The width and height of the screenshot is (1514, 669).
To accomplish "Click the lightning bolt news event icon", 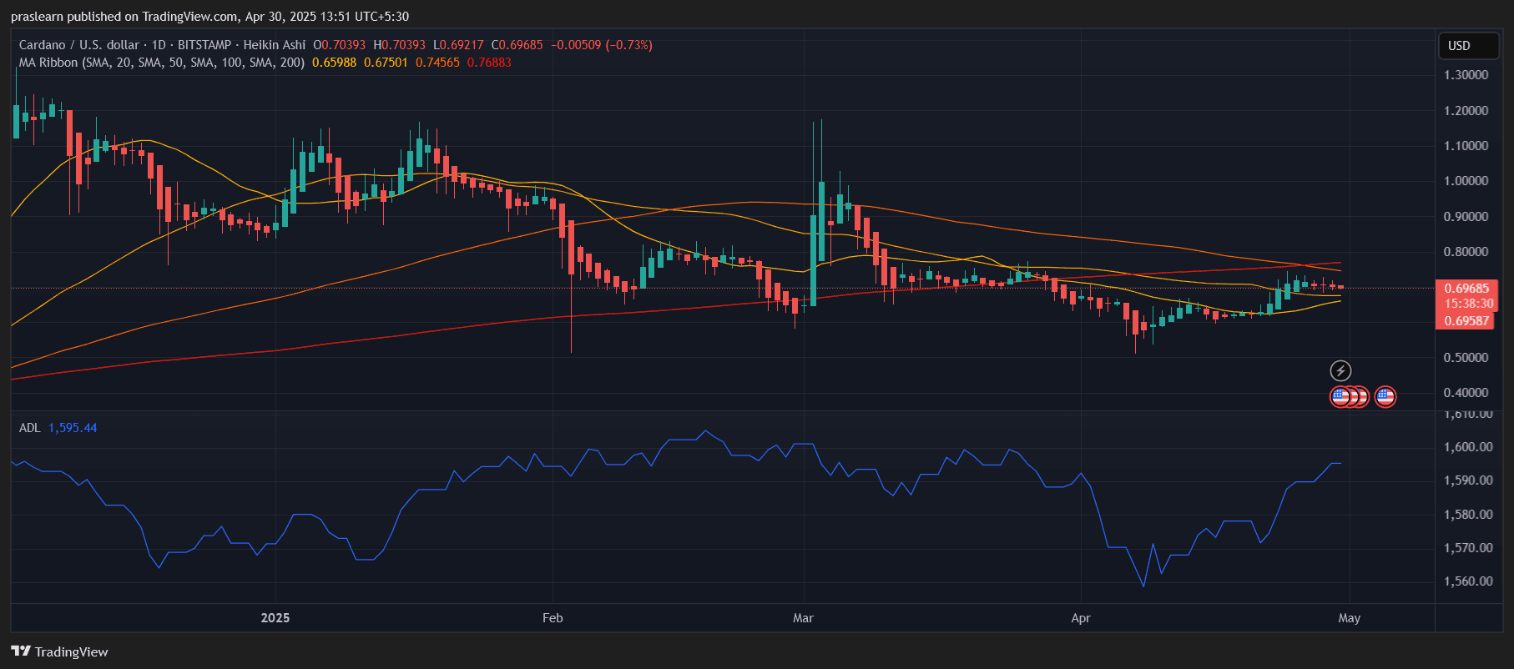I will (x=1340, y=371).
